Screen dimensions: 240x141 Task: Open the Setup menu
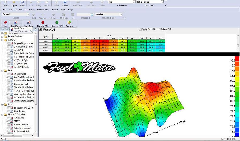coord(55,9)
